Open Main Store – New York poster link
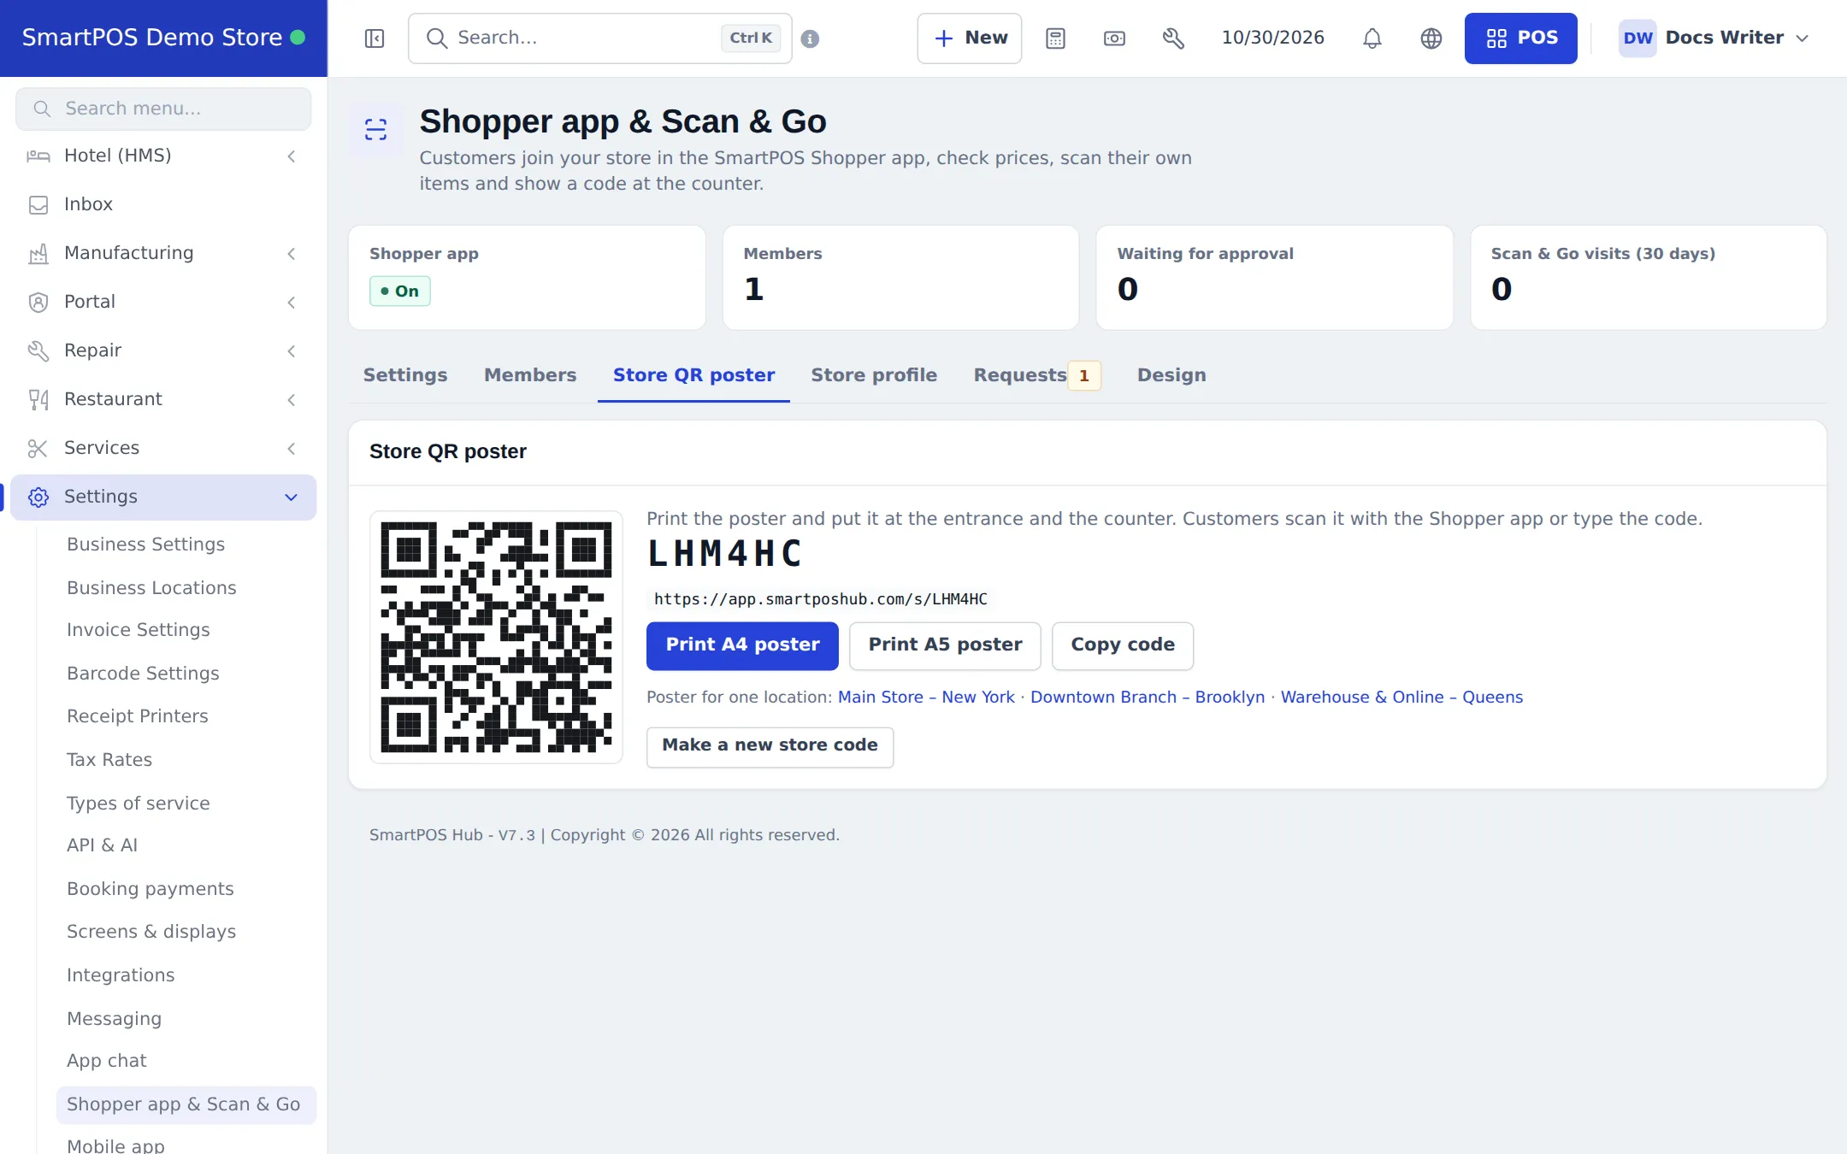Image resolution: width=1847 pixels, height=1154 pixels. (926, 698)
